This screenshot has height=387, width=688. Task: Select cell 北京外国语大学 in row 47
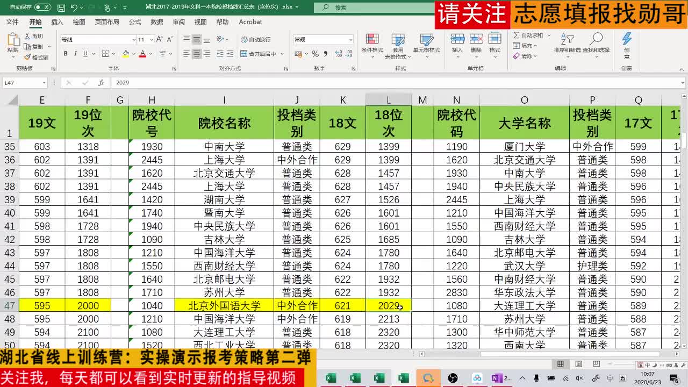(224, 306)
